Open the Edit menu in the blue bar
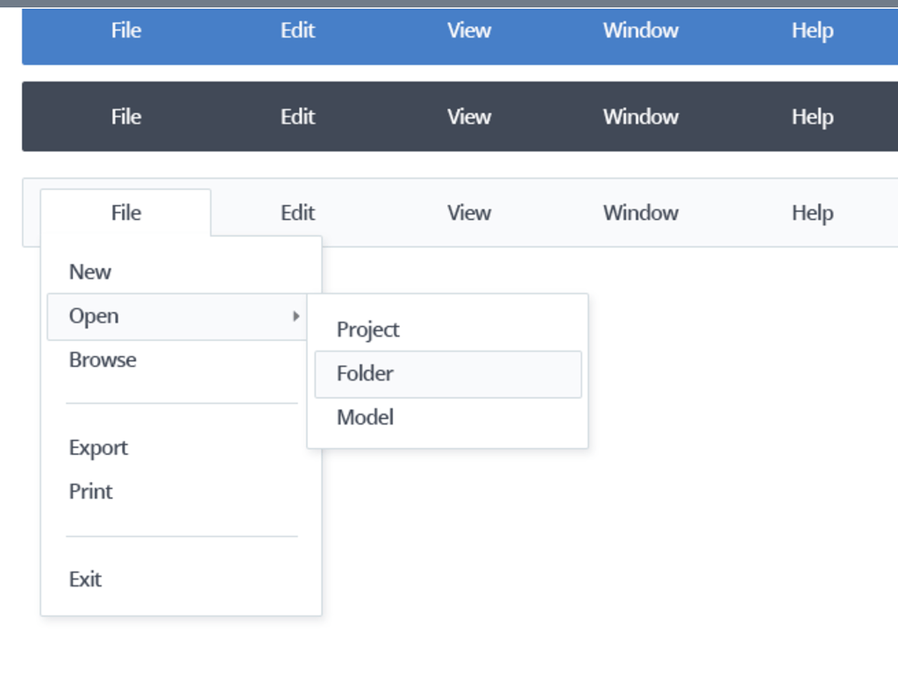 point(297,30)
